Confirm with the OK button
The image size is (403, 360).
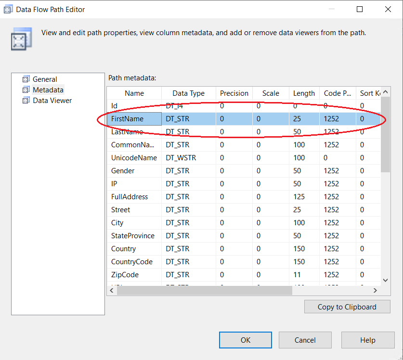pos(246,340)
